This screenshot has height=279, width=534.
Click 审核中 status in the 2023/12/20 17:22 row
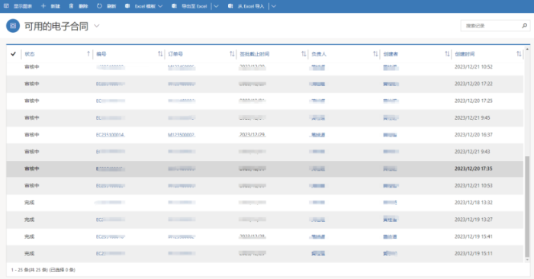[x=32, y=84]
